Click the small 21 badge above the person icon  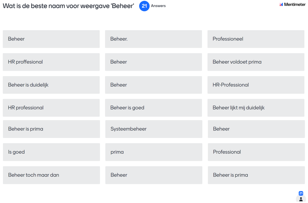point(301,193)
